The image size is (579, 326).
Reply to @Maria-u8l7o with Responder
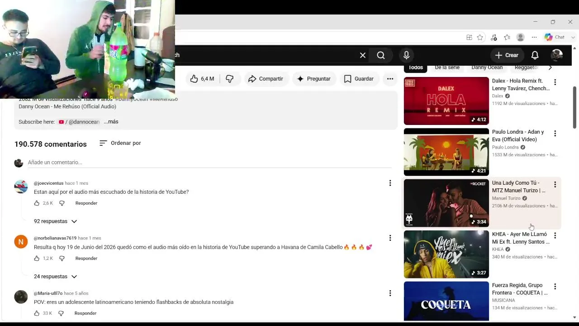pyautogui.click(x=85, y=313)
